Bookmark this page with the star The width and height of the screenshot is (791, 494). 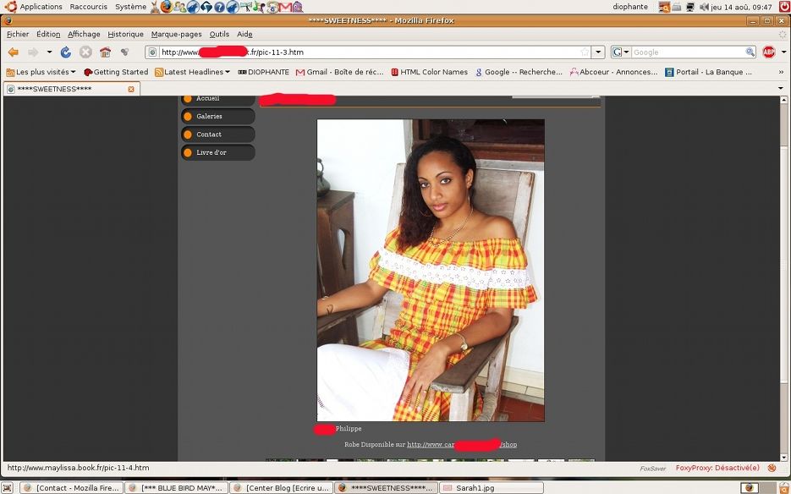tap(585, 52)
